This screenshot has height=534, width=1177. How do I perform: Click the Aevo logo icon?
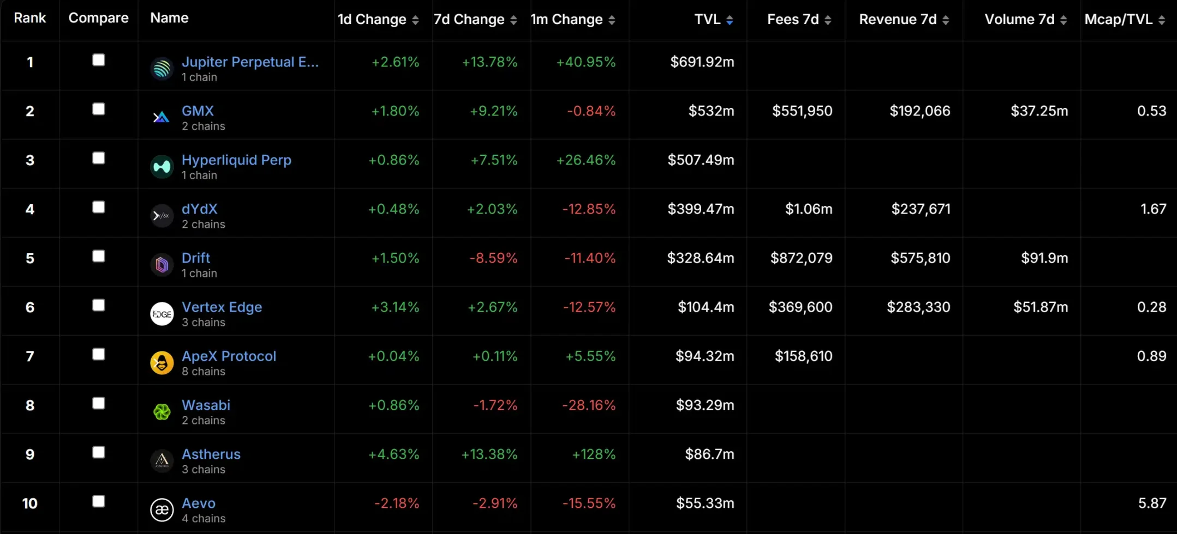pos(162,510)
